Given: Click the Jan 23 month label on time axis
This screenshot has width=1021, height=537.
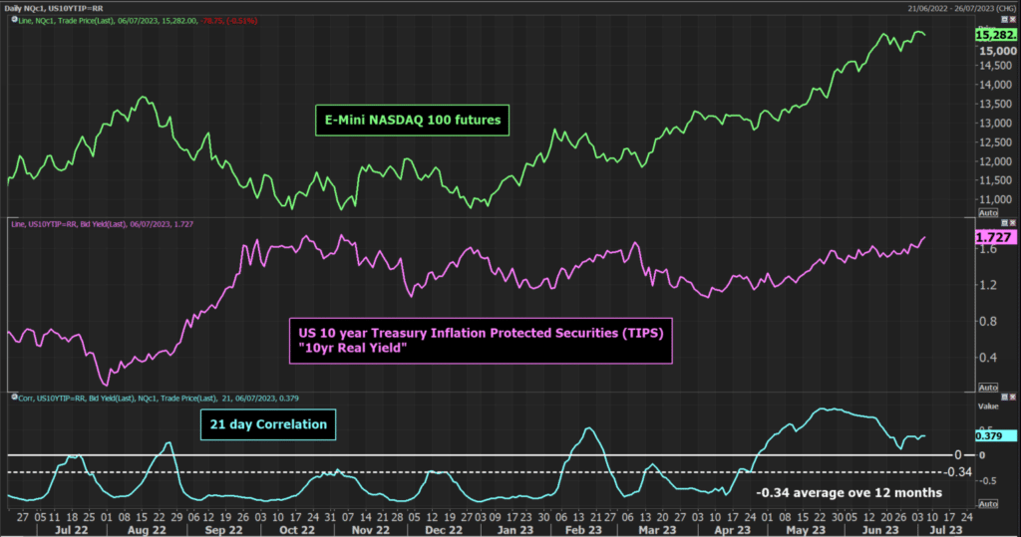Looking at the screenshot, I should (515, 530).
